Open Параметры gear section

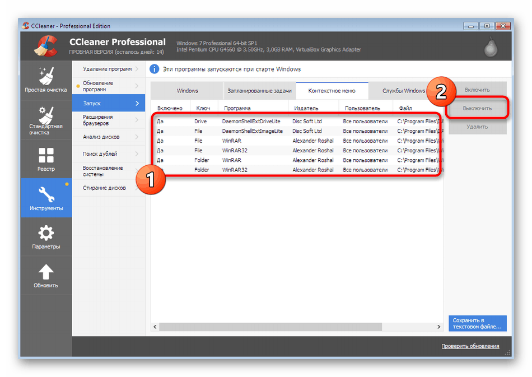46,237
